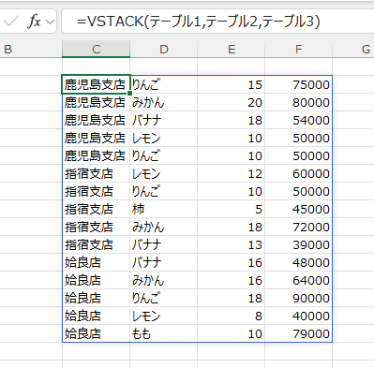374x368 pixels.
Task: Click the cell containing 90000
Action: [299, 298]
